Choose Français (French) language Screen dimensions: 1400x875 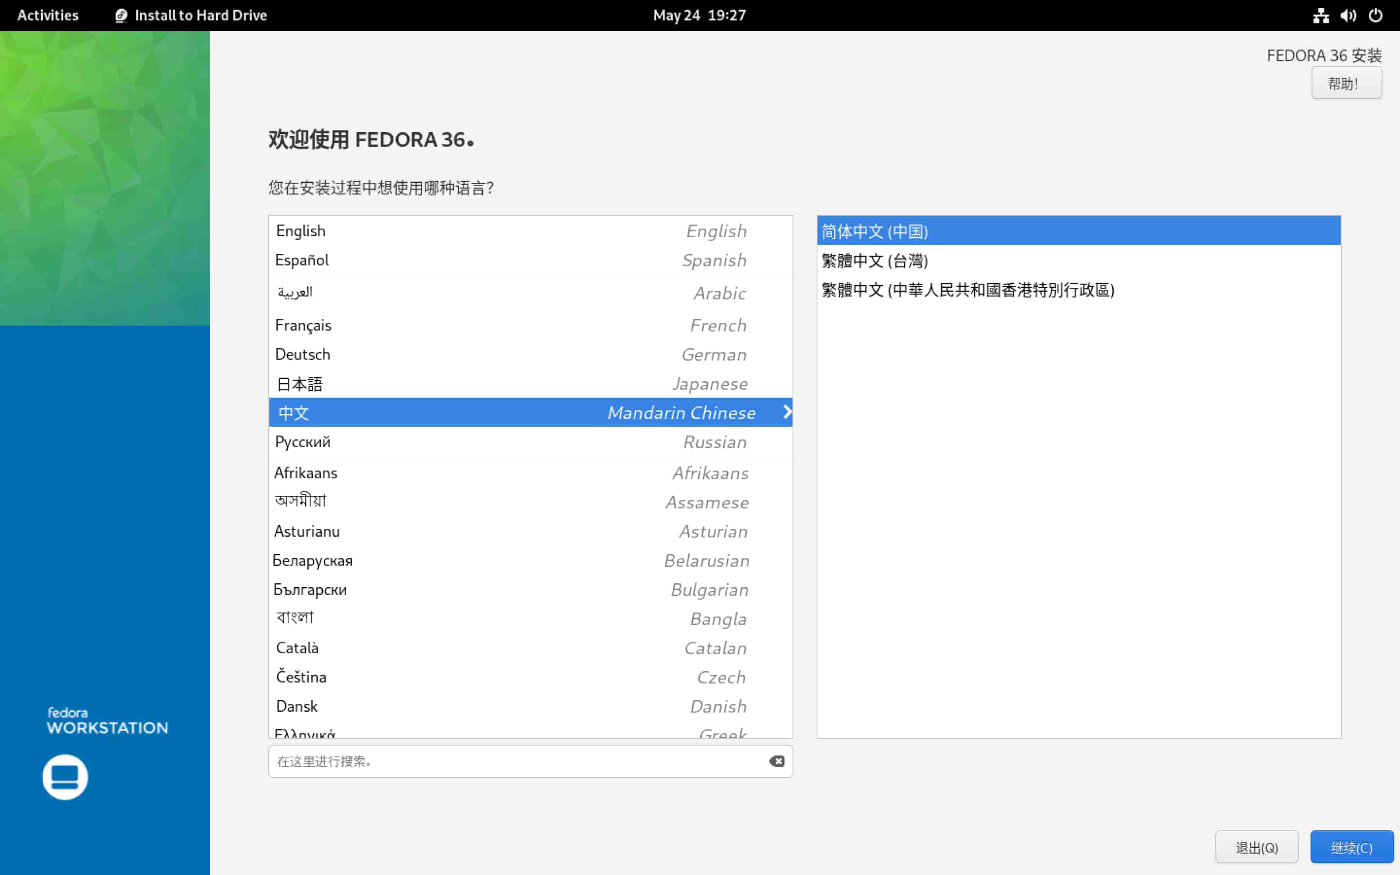click(530, 325)
